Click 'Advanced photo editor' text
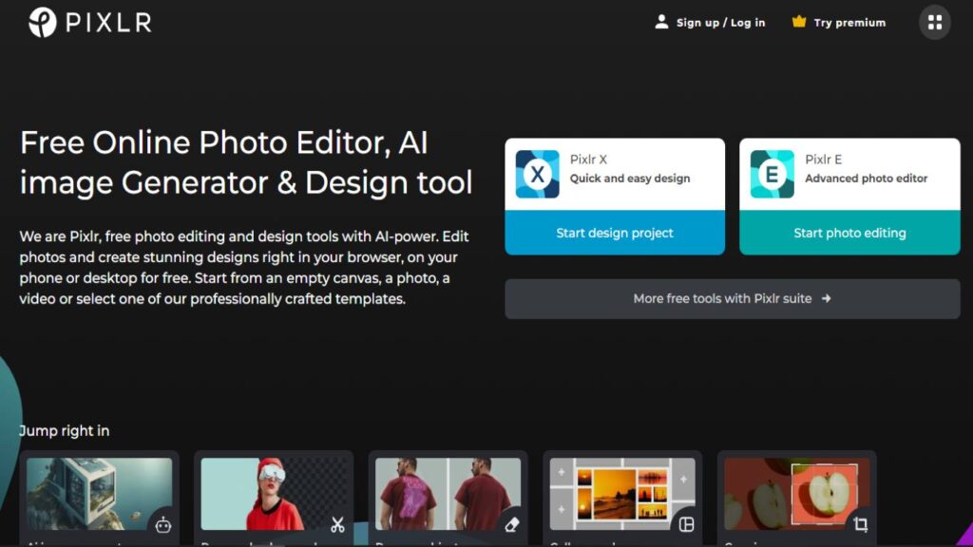The image size is (973, 547). 867,179
